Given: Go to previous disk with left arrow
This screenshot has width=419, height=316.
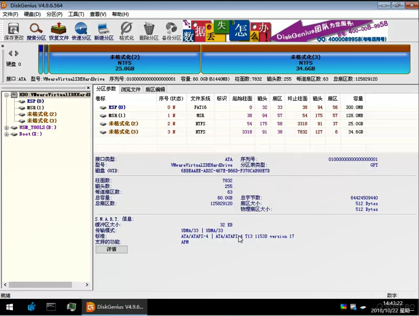Looking at the screenshot, I should 10,53.
